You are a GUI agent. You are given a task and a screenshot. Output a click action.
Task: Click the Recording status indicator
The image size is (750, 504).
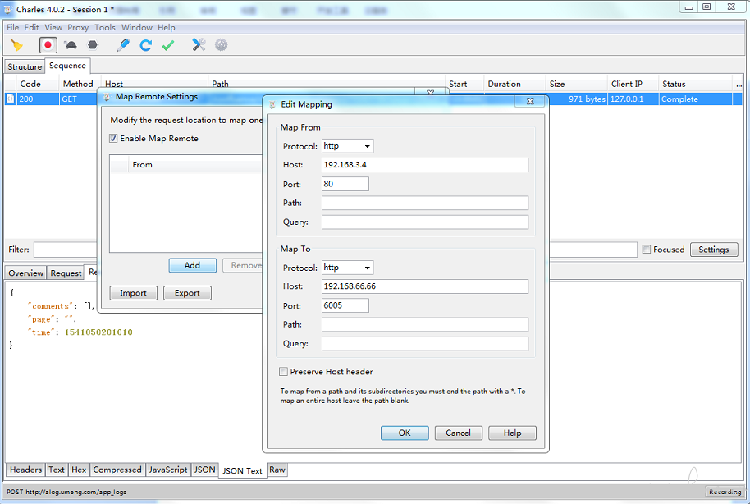point(725,492)
